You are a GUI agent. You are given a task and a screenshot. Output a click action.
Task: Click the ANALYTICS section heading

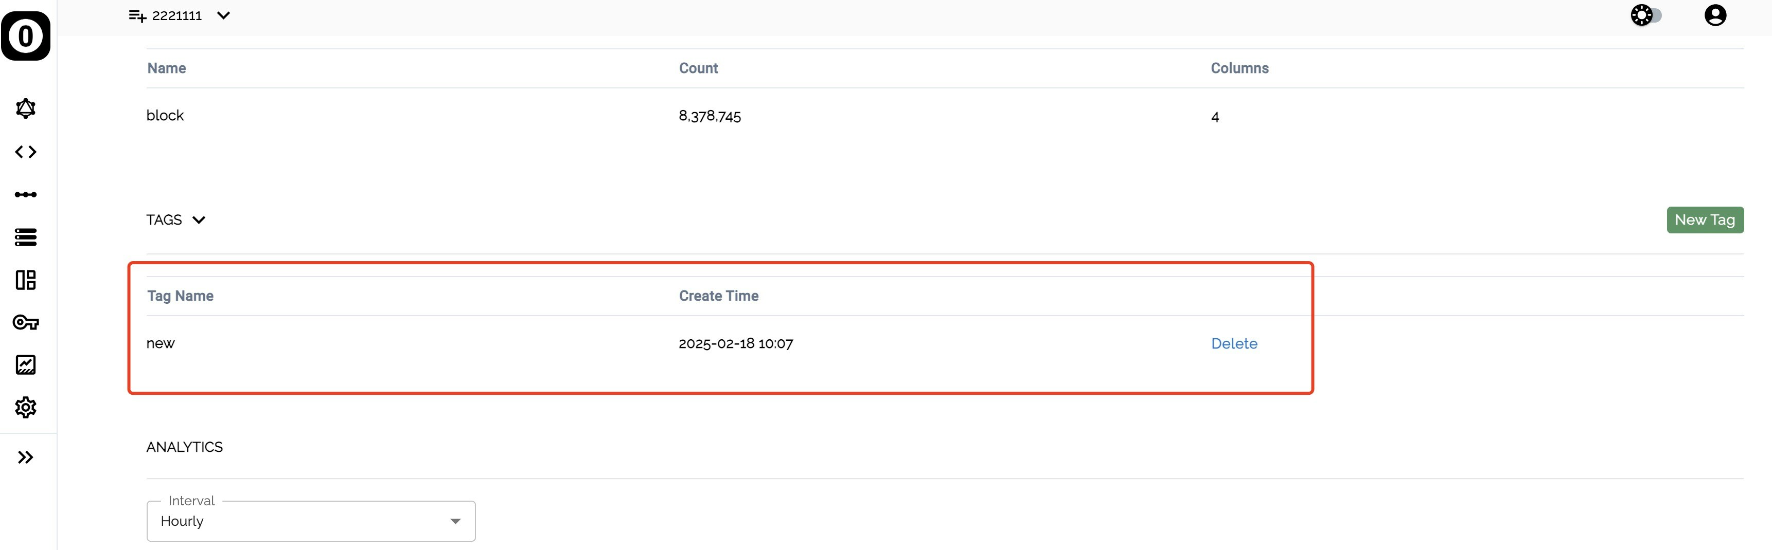[x=184, y=448]
